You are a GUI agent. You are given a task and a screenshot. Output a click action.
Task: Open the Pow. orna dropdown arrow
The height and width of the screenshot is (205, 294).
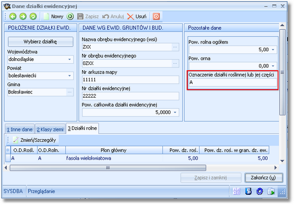click(273, 66)
